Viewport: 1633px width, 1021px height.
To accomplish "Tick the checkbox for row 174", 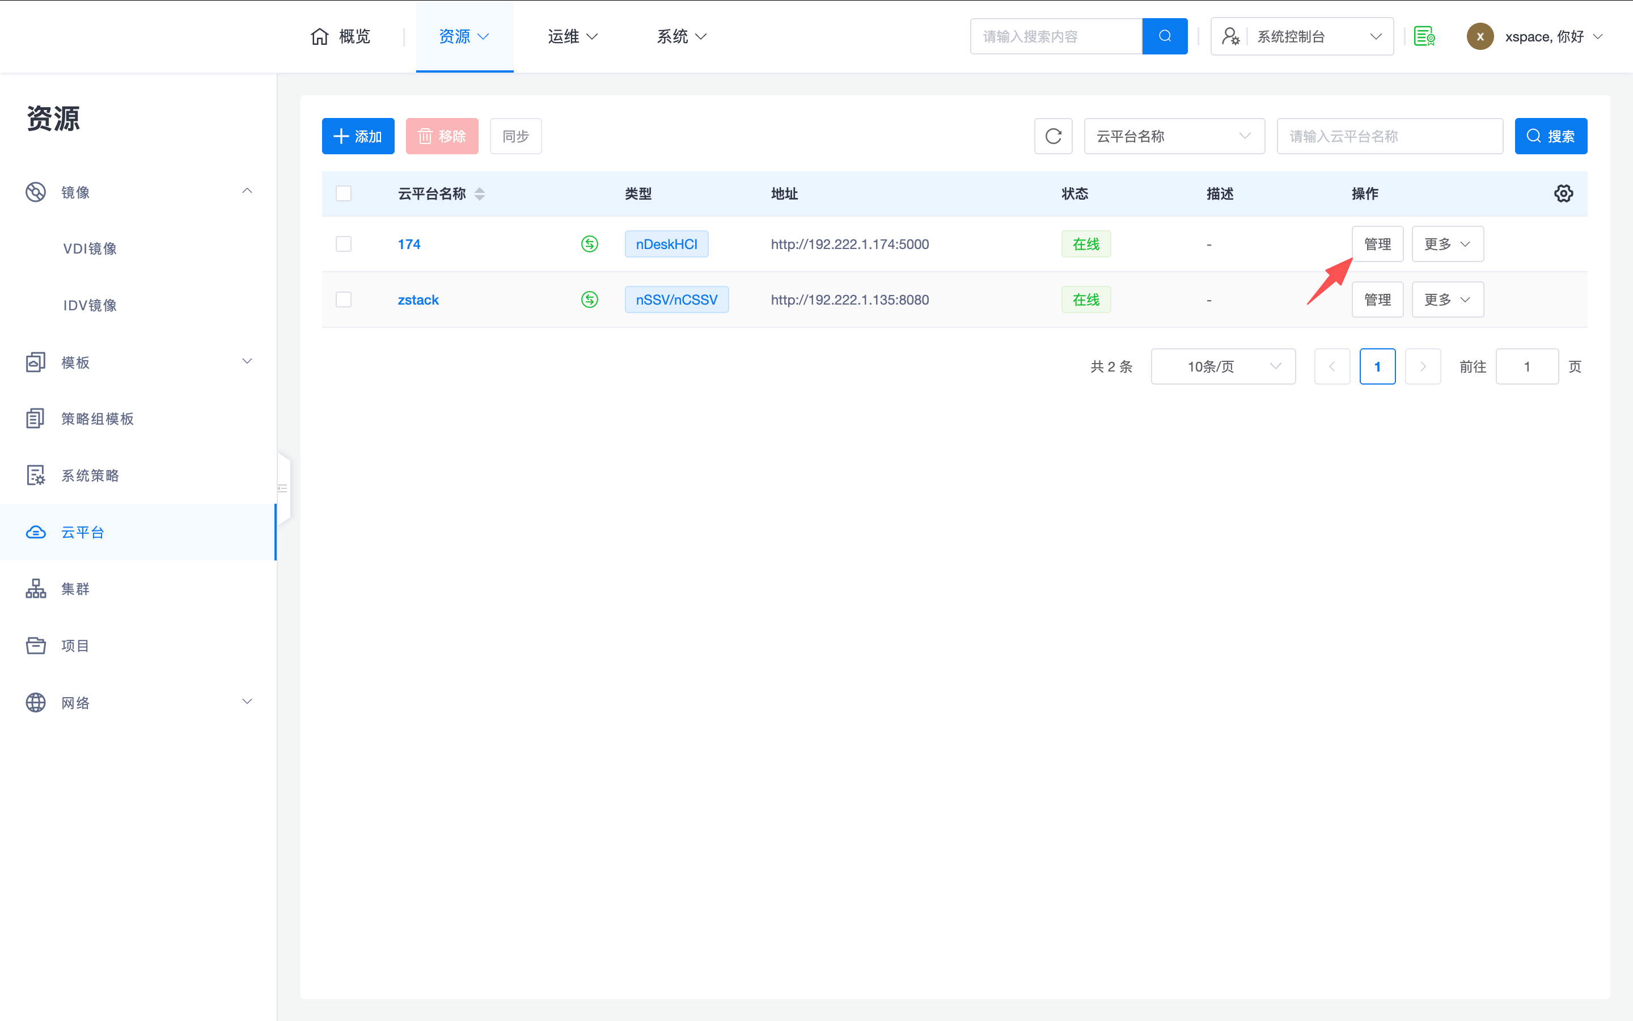I will 344,244.
